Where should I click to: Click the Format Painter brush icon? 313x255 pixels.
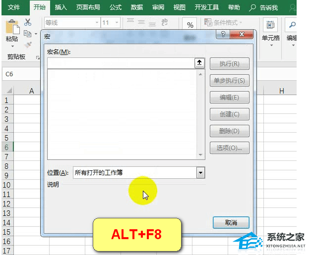pyautogui.click(x=28, y=45)
